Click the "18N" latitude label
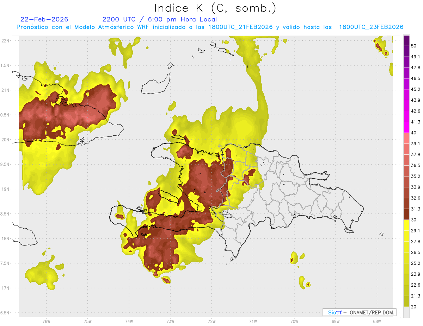This screenshot has height=326, width=423. pos(5,239)
